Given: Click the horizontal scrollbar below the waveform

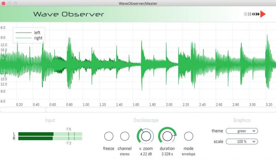Looking at the screenshot, I should pyautogui.click(x=138, y=110).
